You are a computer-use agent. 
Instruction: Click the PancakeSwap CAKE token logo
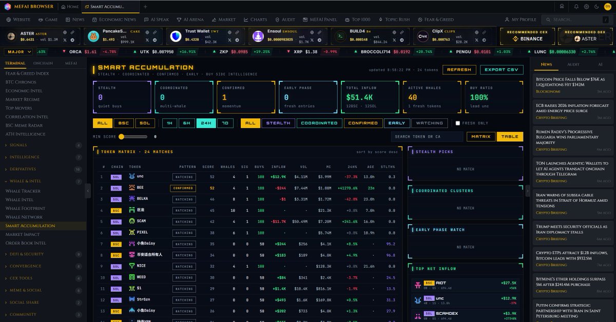click(93, 36)
